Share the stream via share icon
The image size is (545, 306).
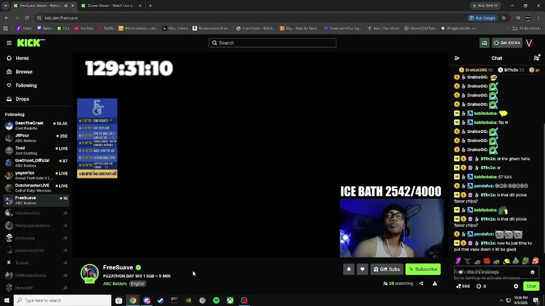(421, 283)
